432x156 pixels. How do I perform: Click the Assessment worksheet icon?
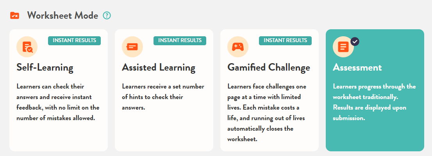(343, 47)
